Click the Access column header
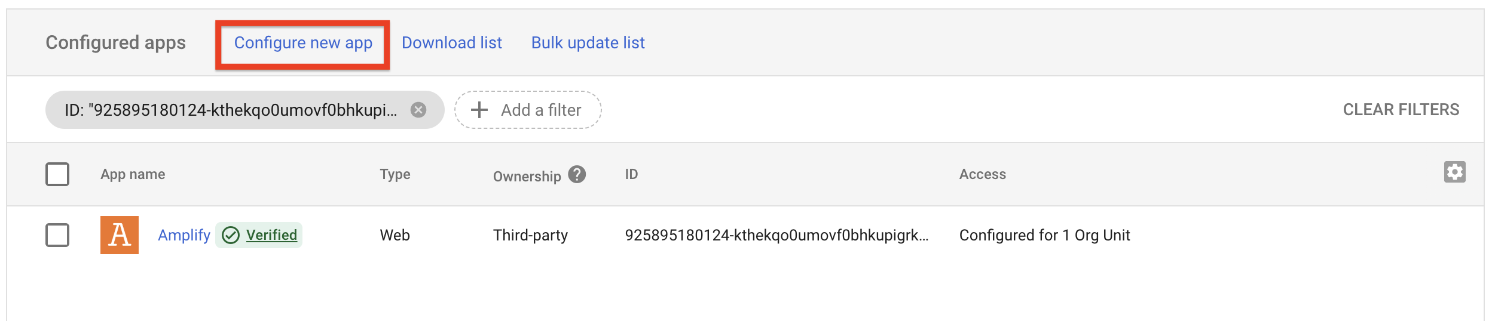Screen dimensions: 1492x321 point(982,174)
